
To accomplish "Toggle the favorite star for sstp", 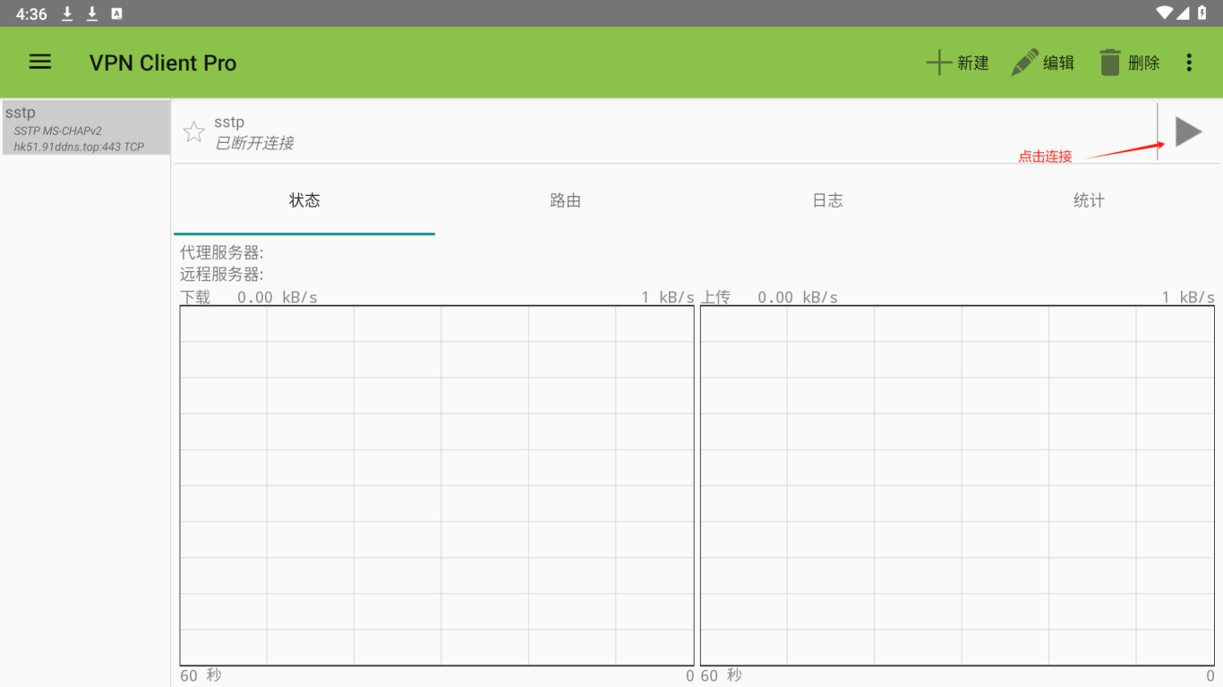I will tap(193, 132).
